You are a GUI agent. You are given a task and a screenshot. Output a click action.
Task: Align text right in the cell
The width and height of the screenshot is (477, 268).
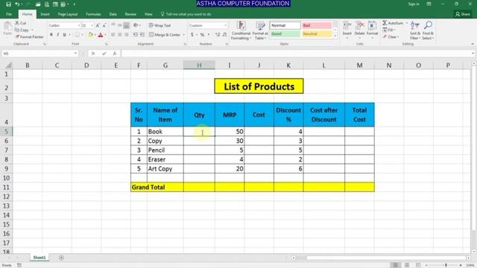click(127, 35)
